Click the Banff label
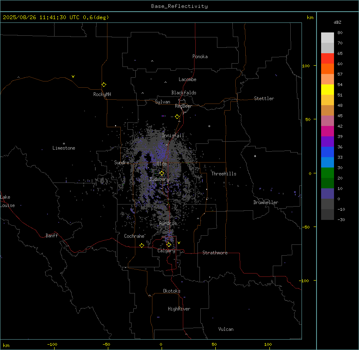Viewport: 359px width, 350px height. pyautogui.click(x=52, y=236)
